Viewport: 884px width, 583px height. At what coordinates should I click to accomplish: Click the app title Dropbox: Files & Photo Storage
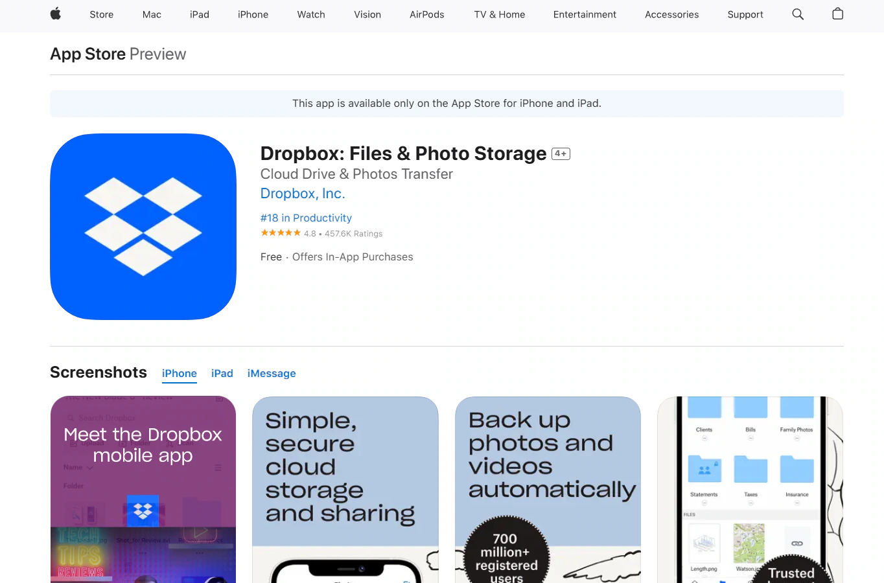403,154
